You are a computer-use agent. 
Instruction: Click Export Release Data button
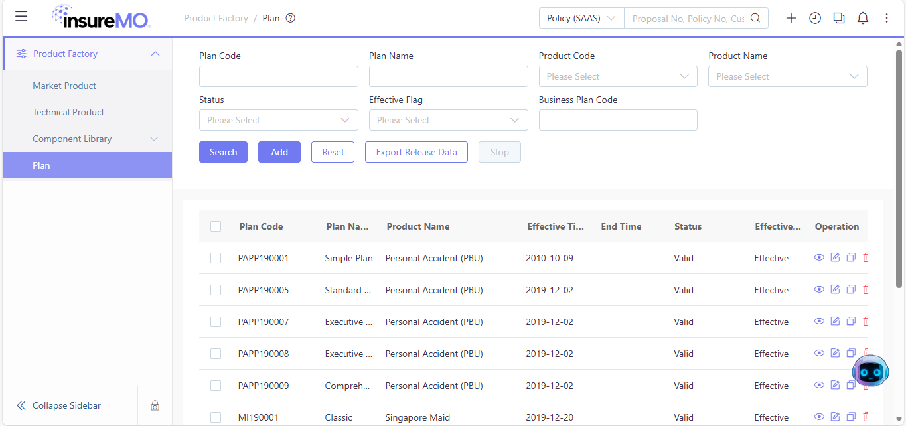(416, 152)
